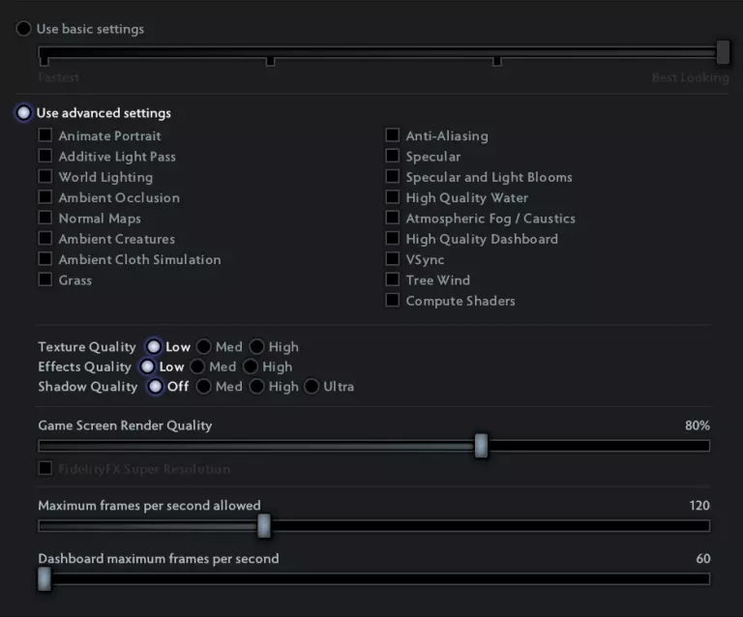
Task: Check the Grass checkbox
Action: click(45, 279)
